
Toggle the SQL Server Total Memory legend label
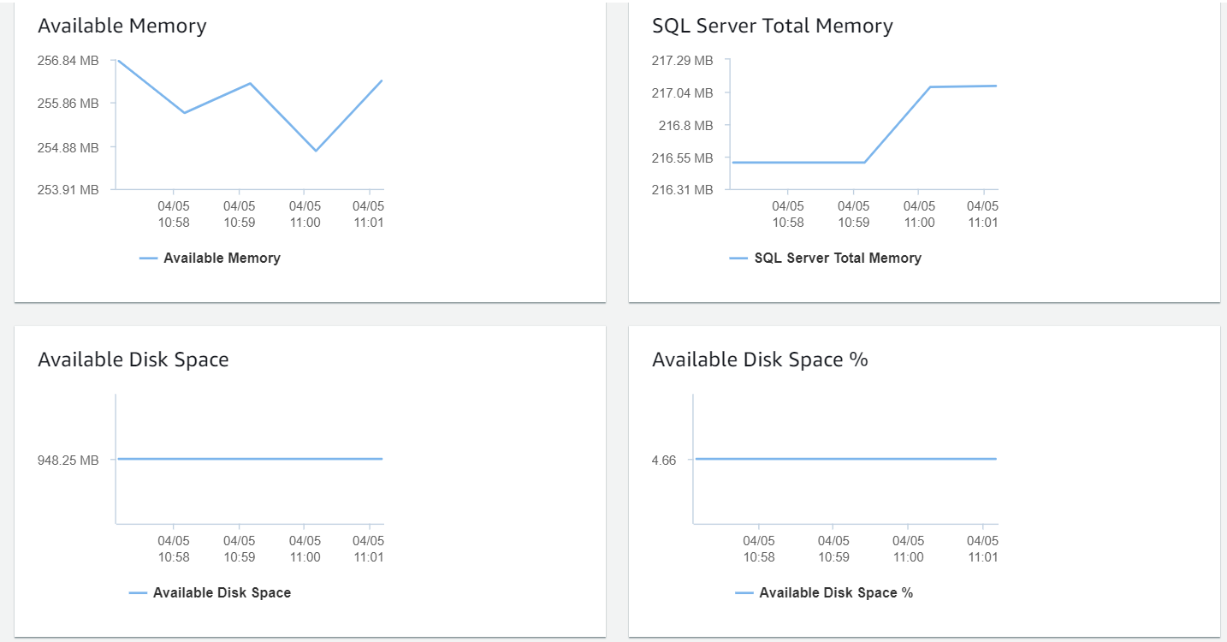pos(838,259)
